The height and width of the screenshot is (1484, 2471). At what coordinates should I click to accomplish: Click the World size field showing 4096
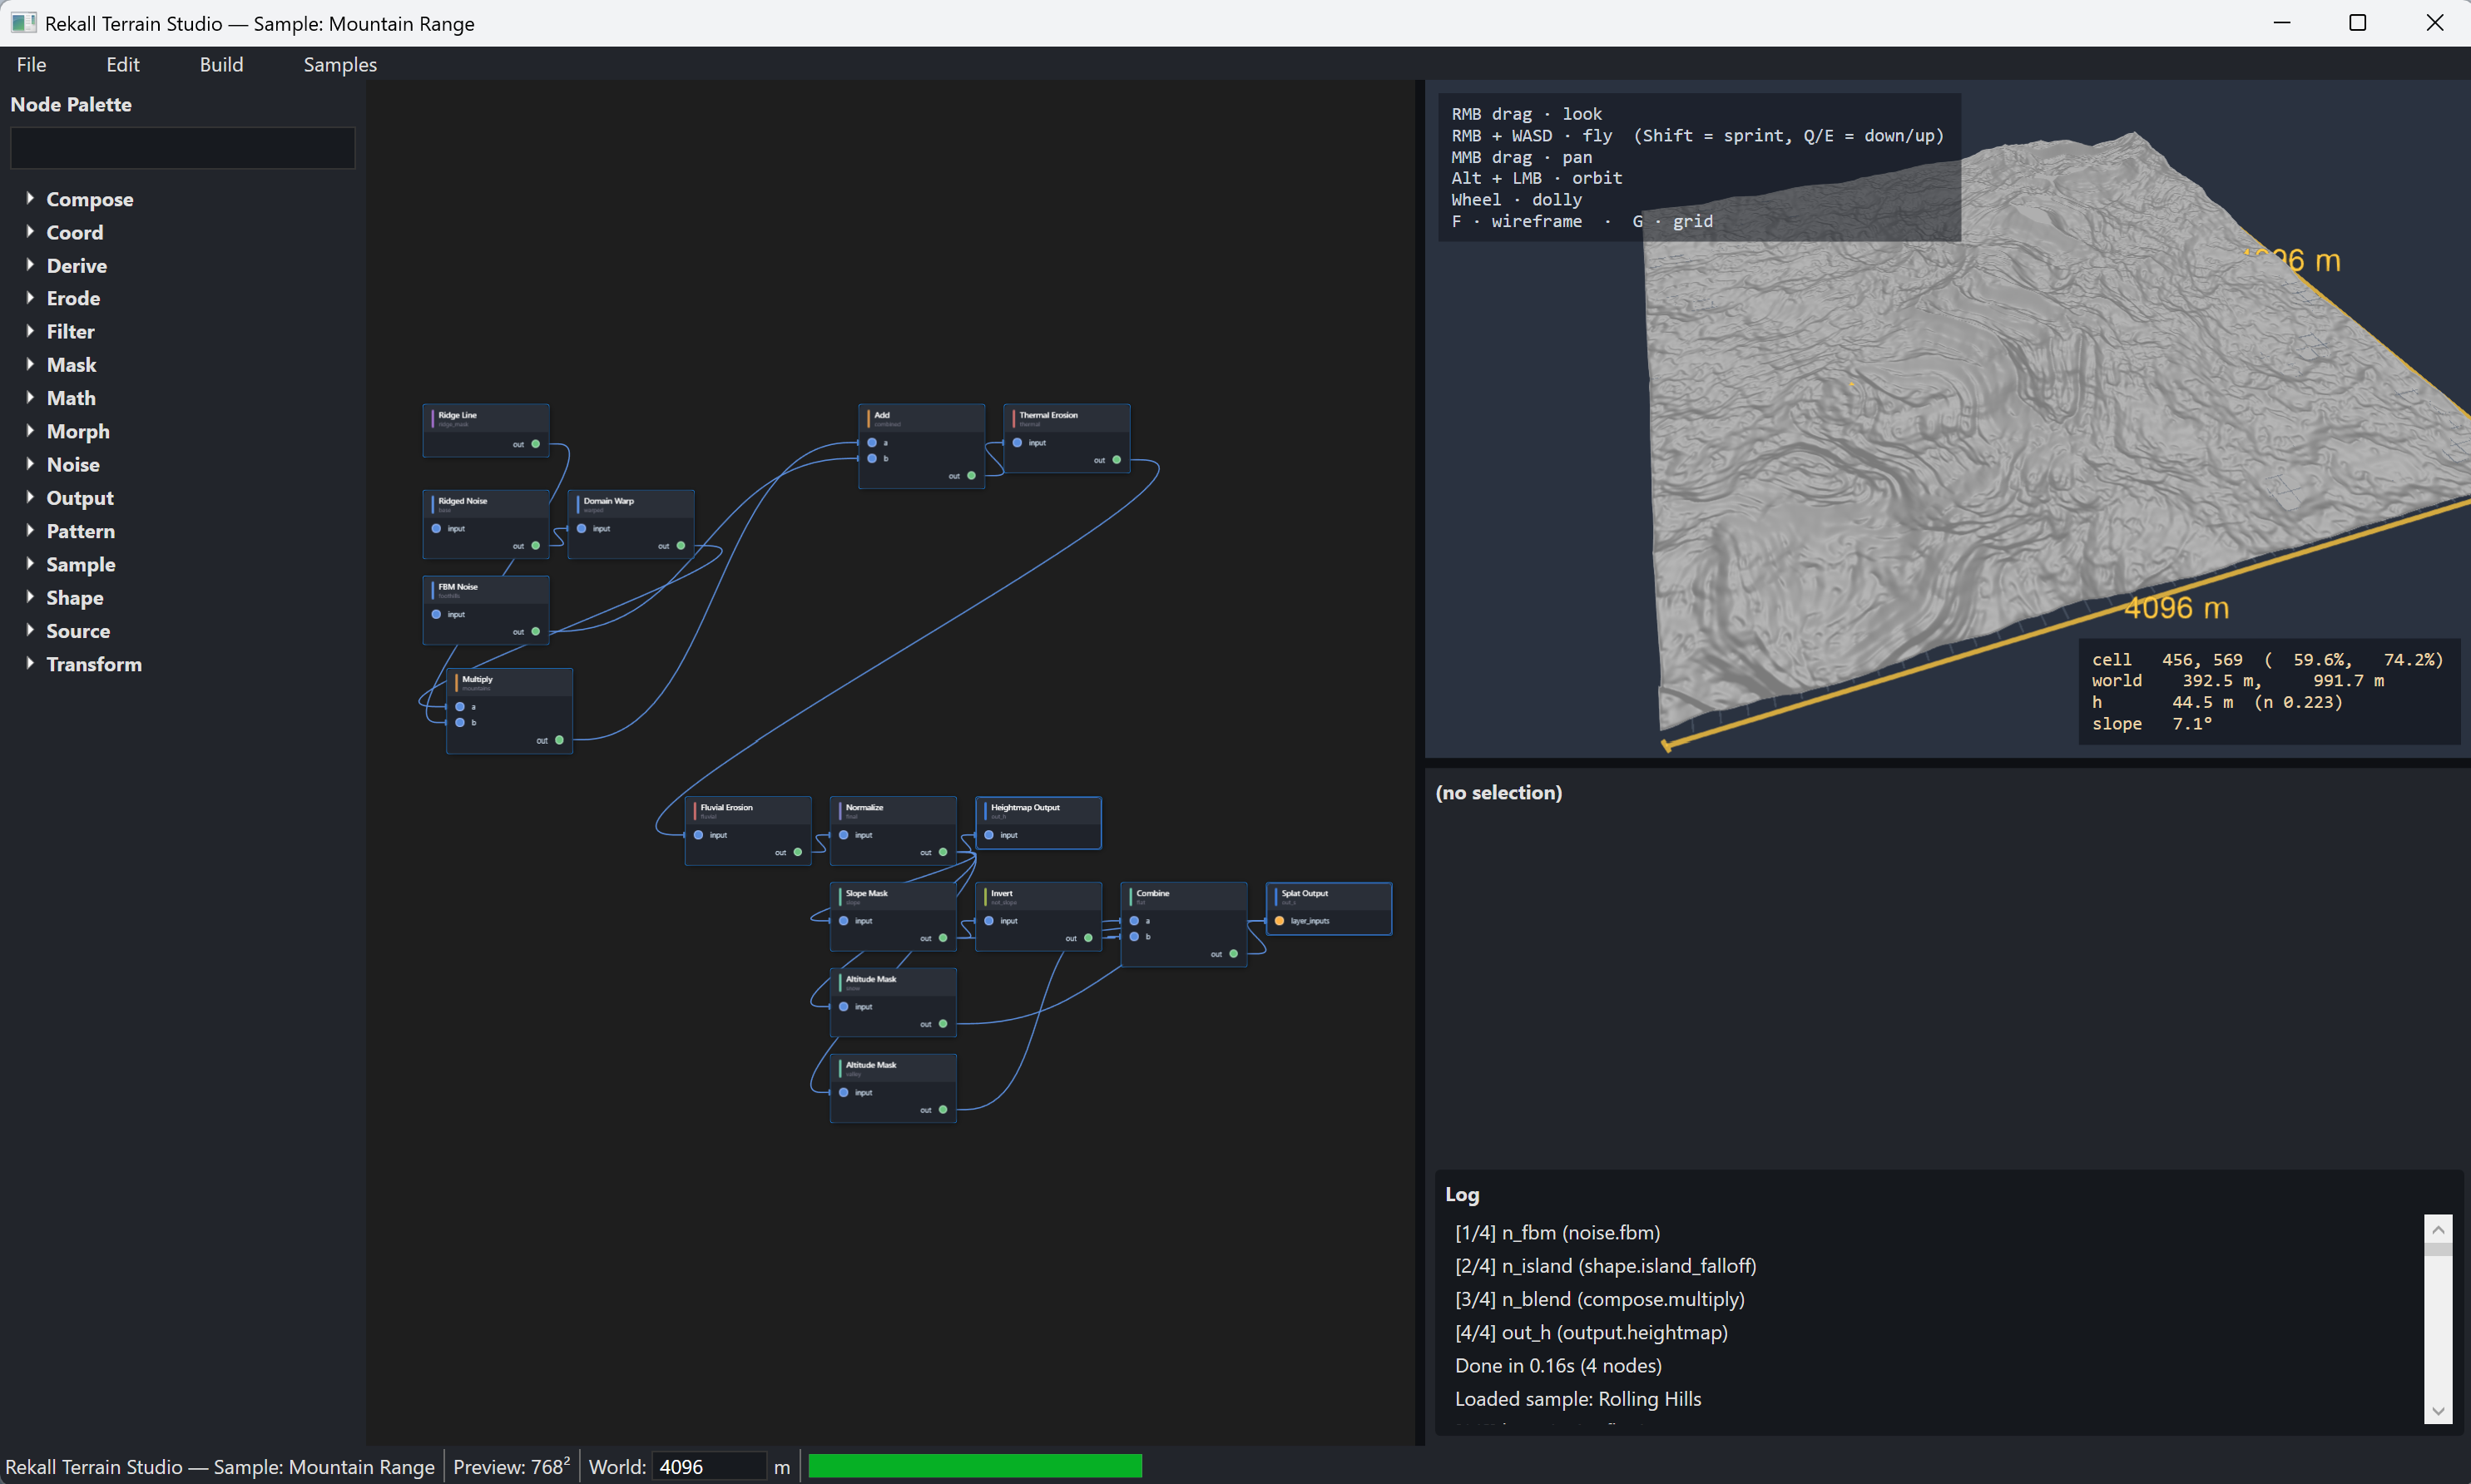pyautogui.click(x=709, y=1467)
